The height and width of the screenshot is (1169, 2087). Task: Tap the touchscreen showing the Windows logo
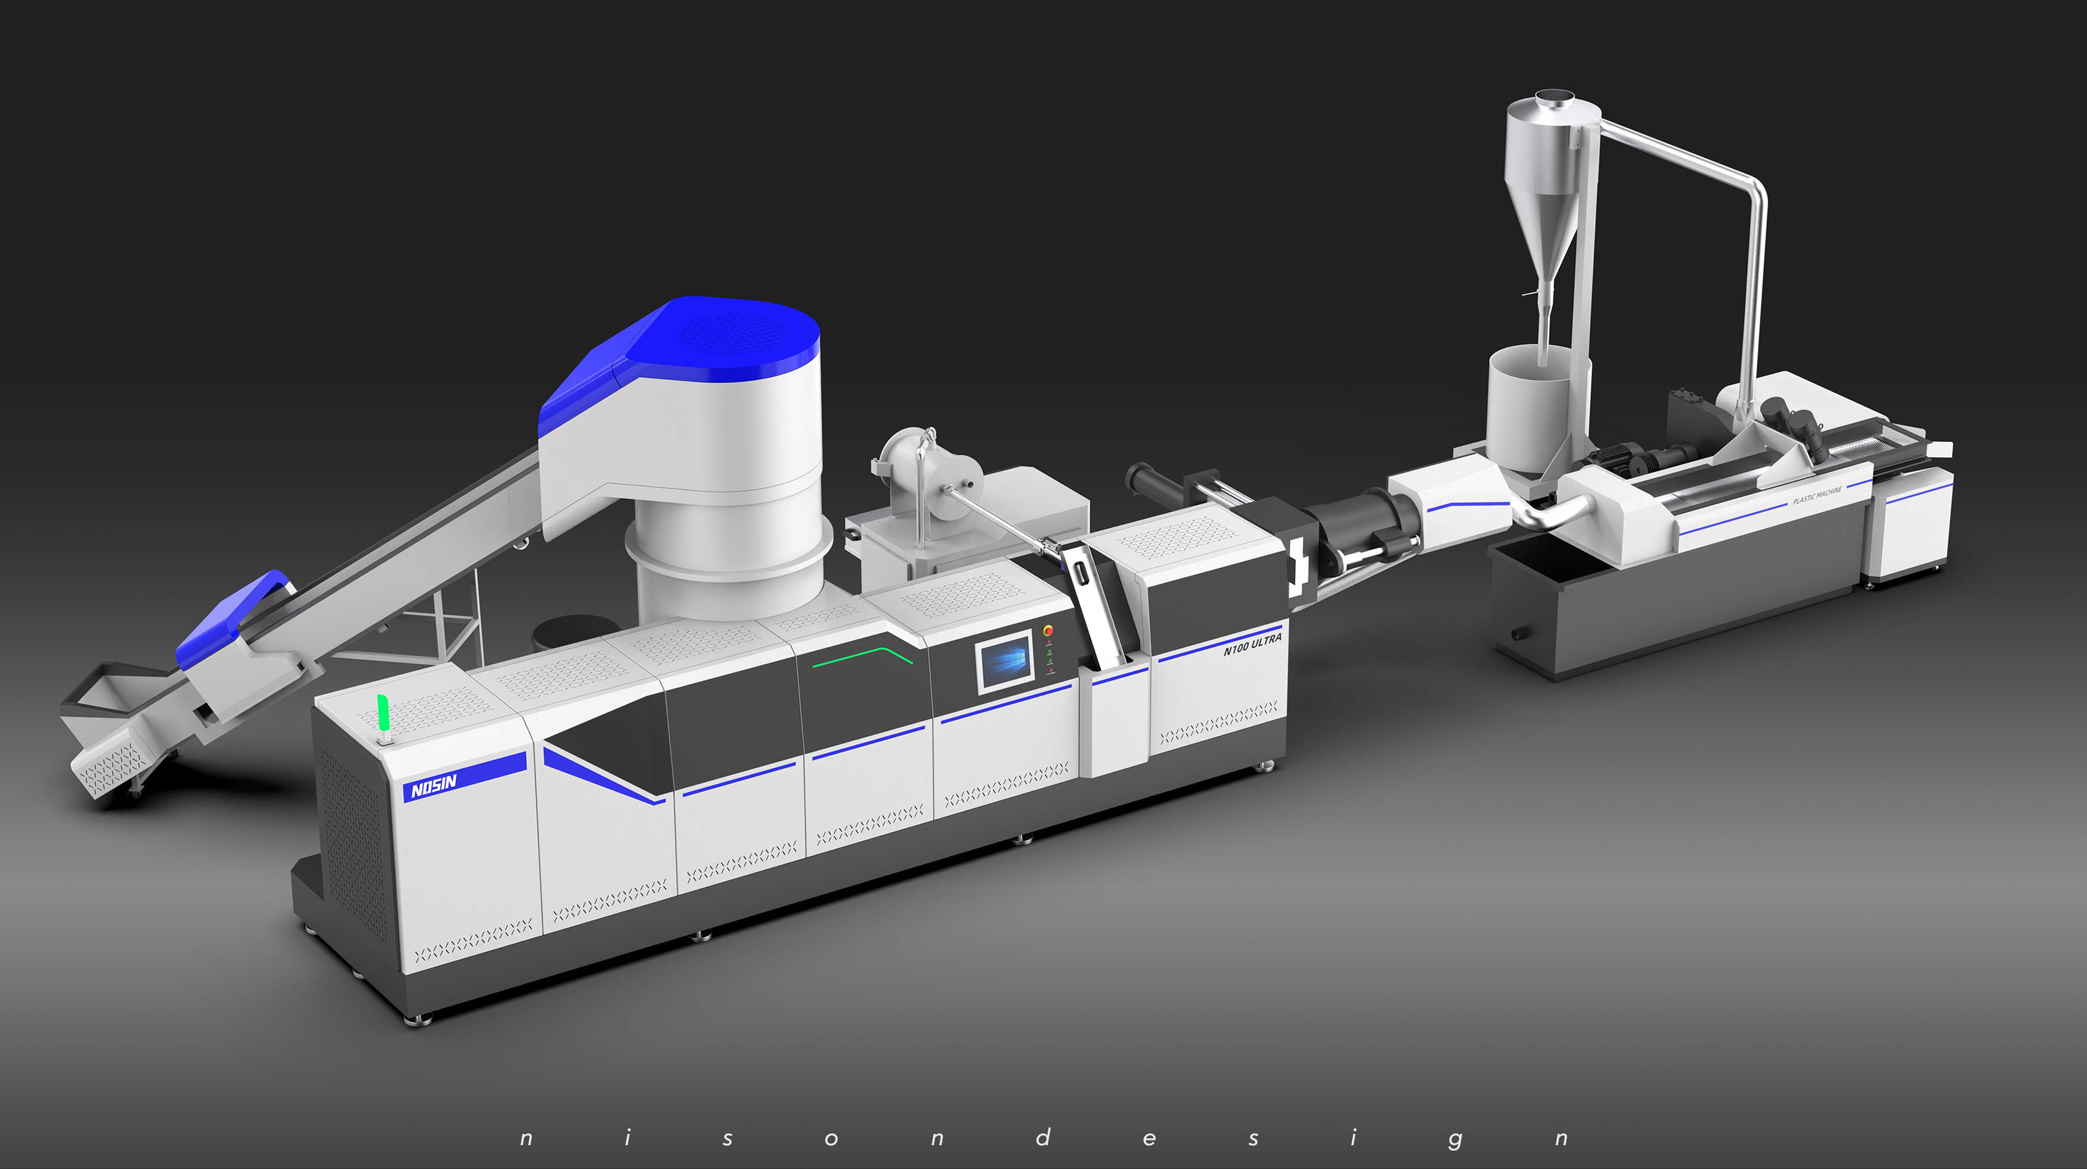coord(1006,662)
